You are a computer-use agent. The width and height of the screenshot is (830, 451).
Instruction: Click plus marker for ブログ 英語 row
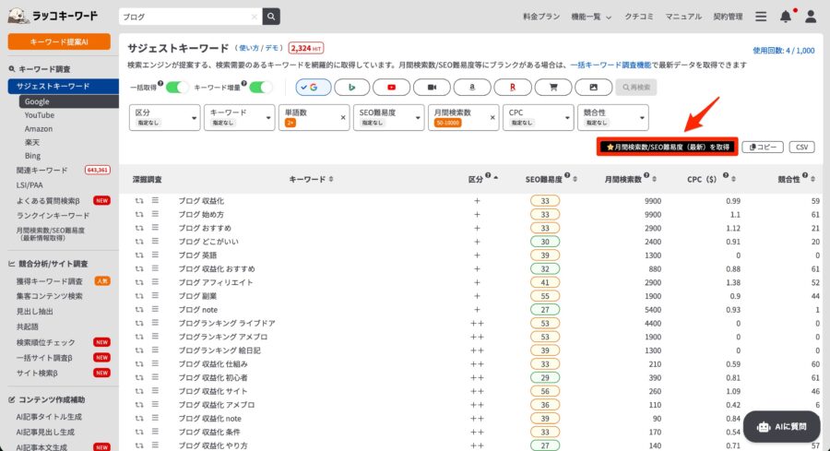point(477,255)
